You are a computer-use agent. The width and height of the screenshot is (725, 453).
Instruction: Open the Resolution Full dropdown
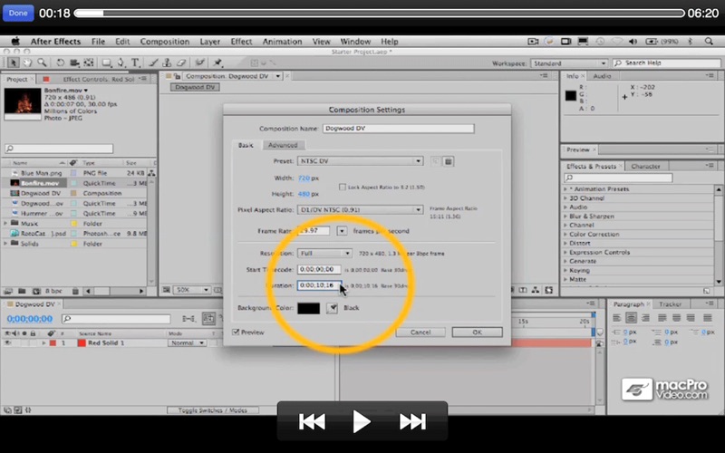tap(324, 254)
